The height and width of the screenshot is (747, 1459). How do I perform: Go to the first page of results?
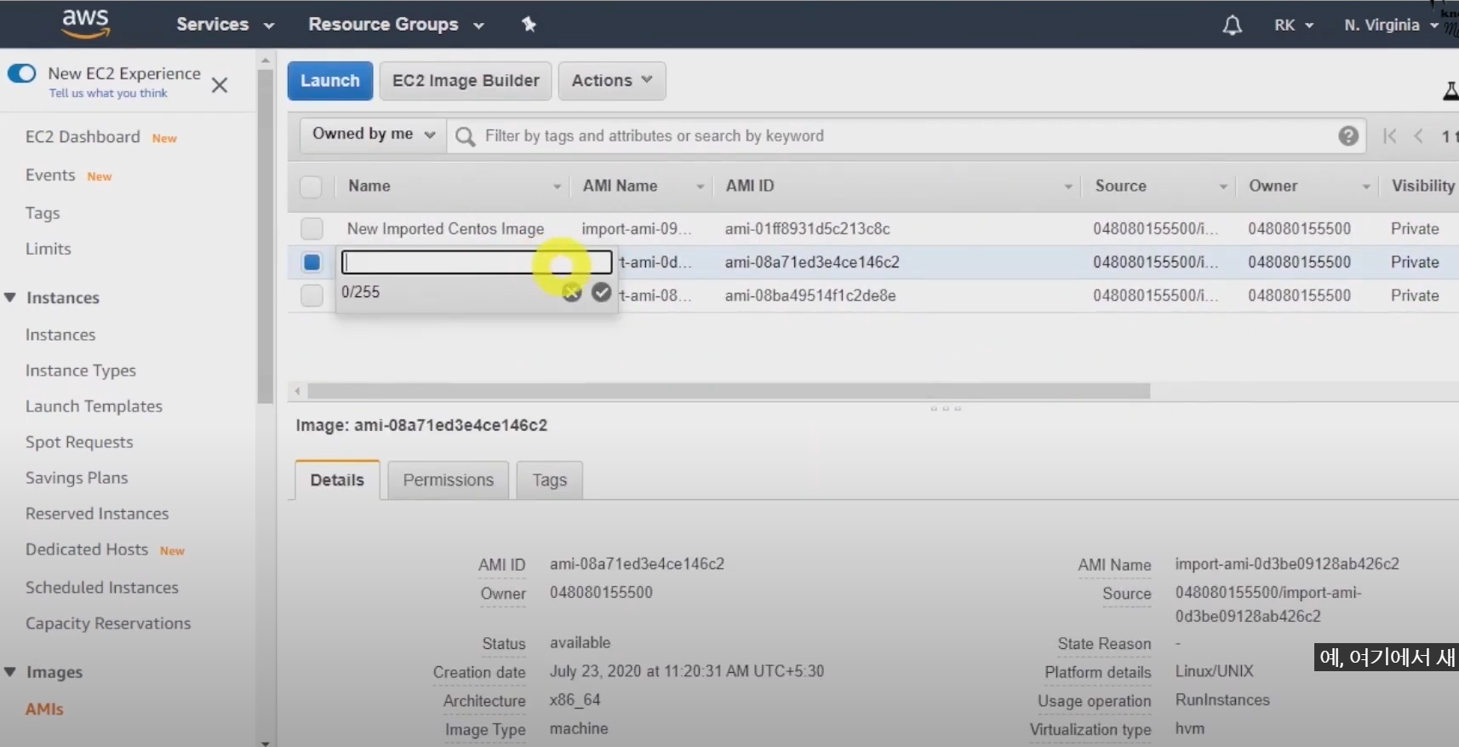tap(1389, 135)
